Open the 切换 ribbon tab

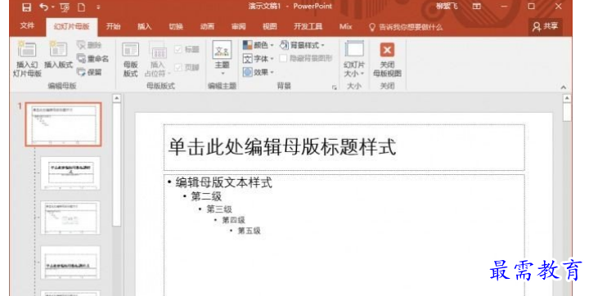point(176,26)
